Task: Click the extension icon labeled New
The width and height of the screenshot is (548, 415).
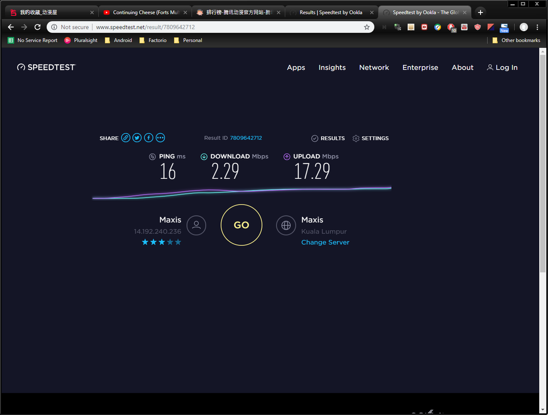Action: 504,27
